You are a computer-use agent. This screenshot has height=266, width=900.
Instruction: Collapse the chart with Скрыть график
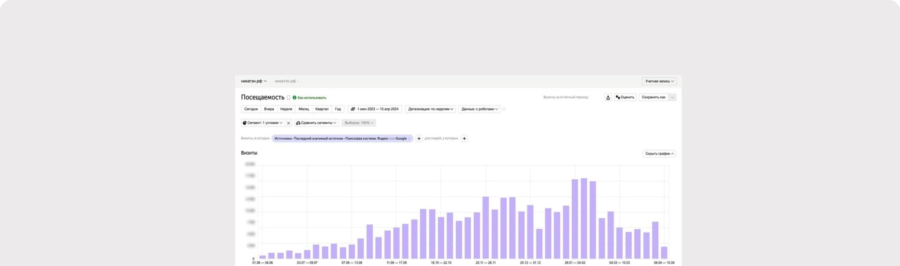(659, 154)
